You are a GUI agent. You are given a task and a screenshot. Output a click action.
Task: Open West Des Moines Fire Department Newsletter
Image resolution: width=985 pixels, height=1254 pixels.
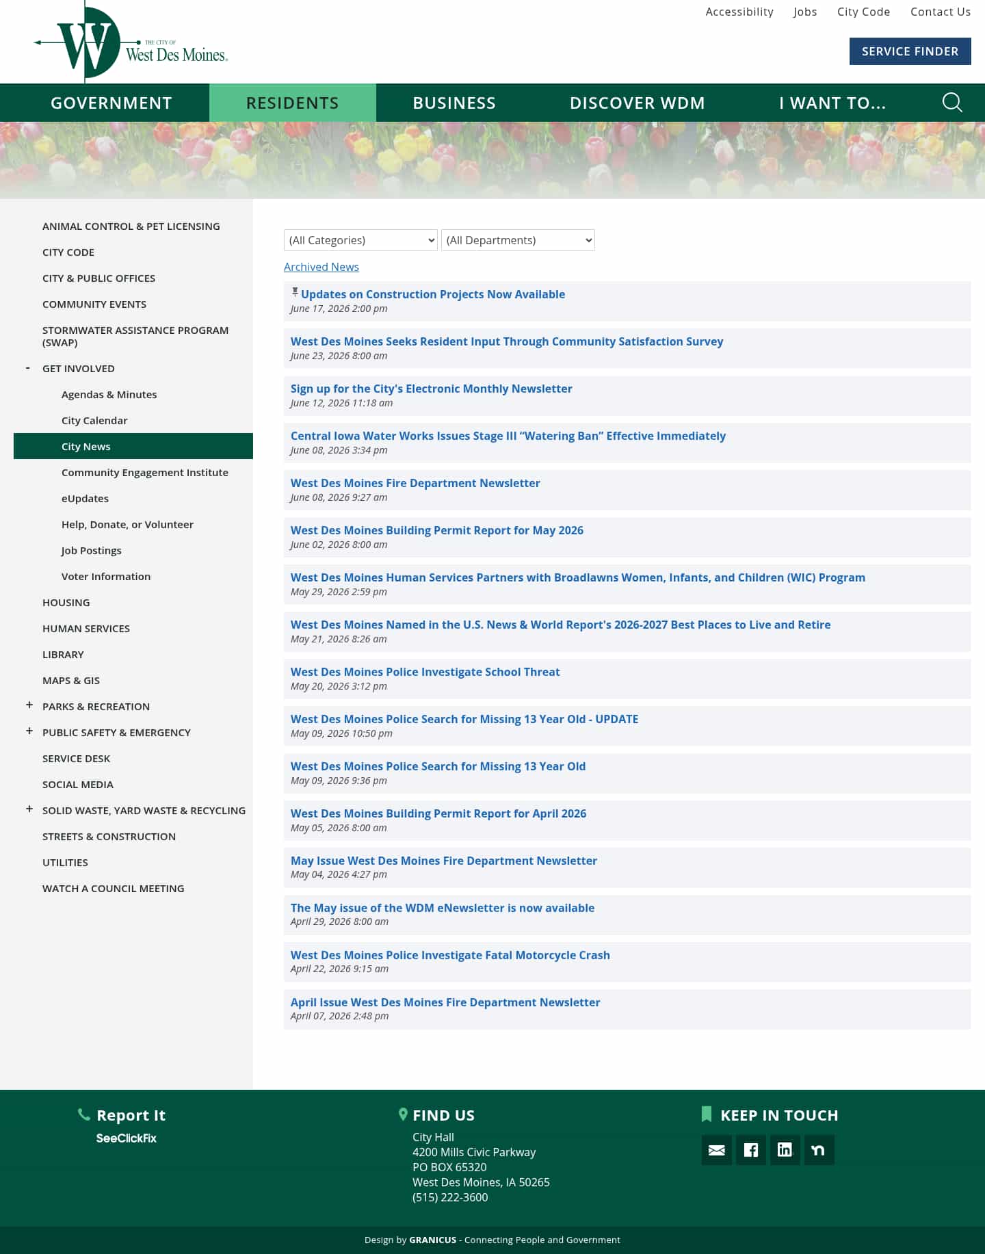pos(415,483)
